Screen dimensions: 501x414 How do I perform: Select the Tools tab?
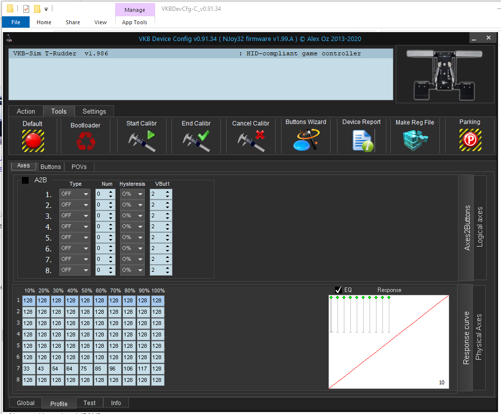[59, 111]
